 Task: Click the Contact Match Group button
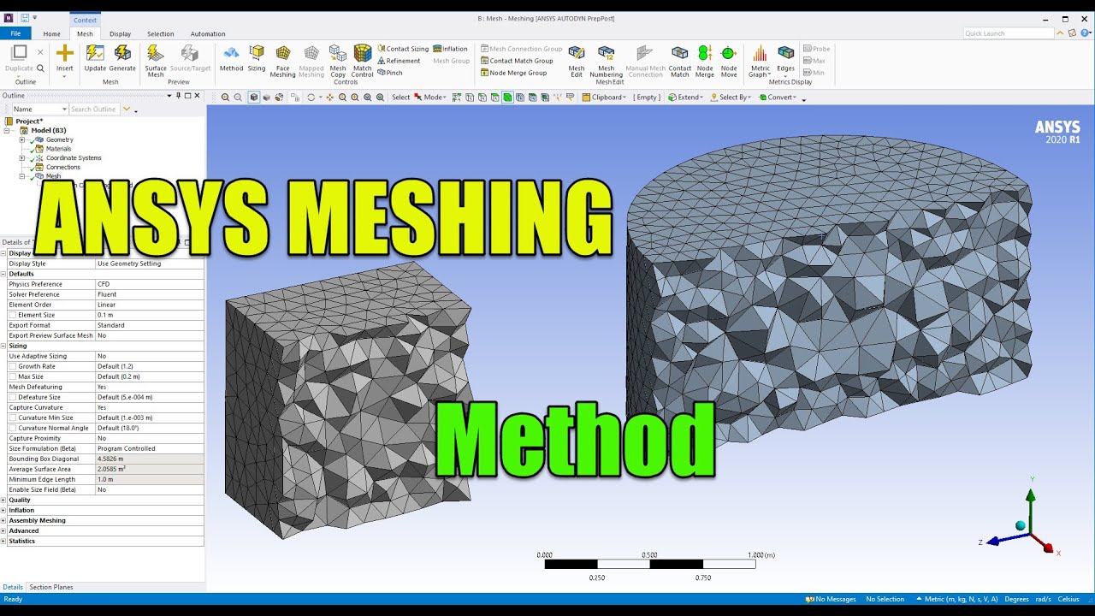[517, 61]
